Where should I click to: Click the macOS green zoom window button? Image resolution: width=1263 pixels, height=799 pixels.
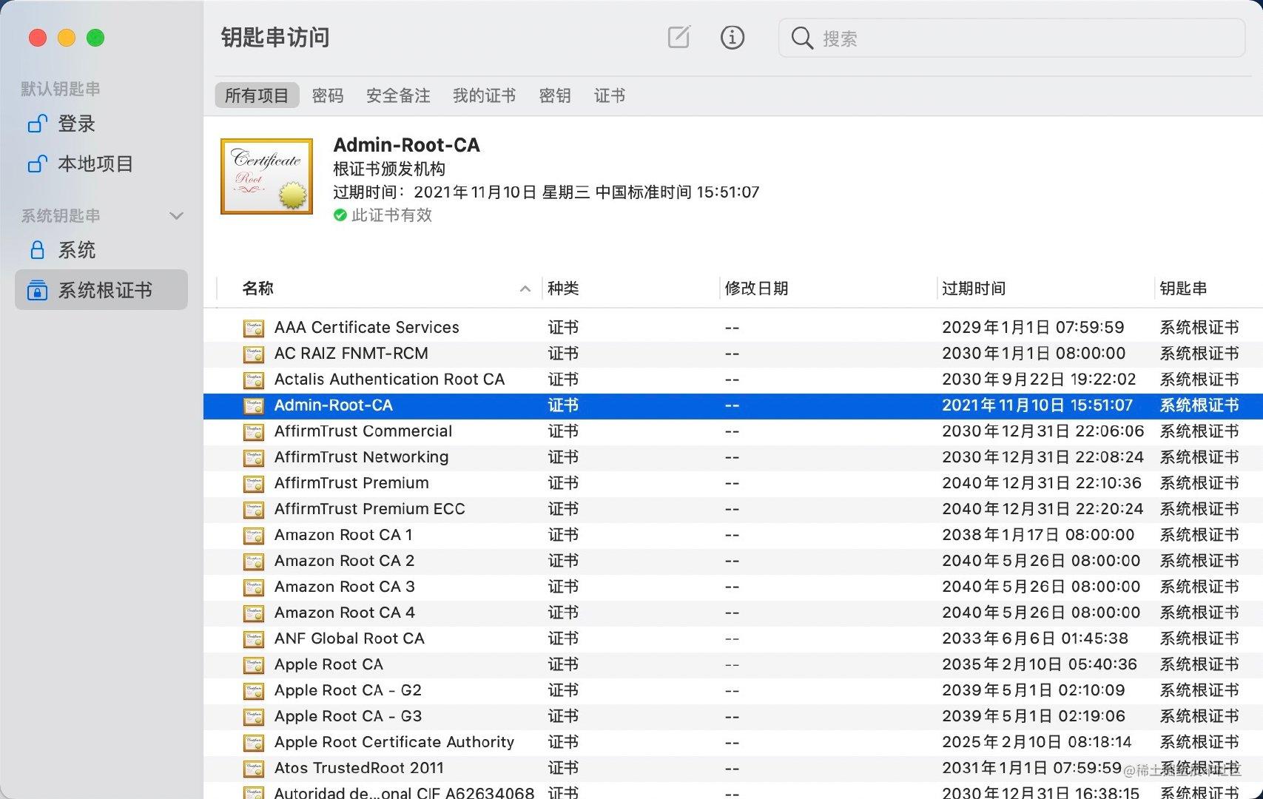pyautogui.click(x=95, y=38)
